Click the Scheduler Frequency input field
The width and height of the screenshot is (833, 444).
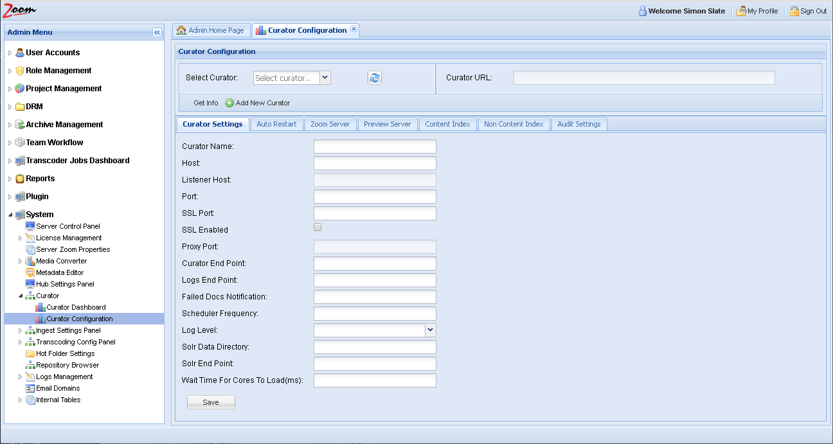pyautogui.click(x=375, y=314)
